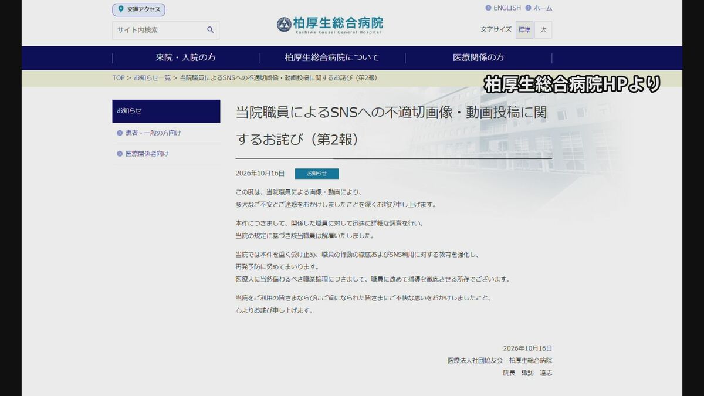Click breadcrumb current page title text

click(278, 78)
